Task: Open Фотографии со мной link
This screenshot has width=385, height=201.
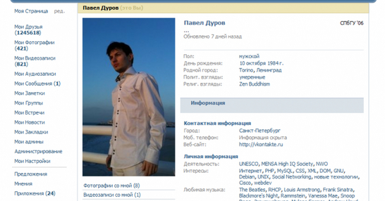Action: click(111, 186)
